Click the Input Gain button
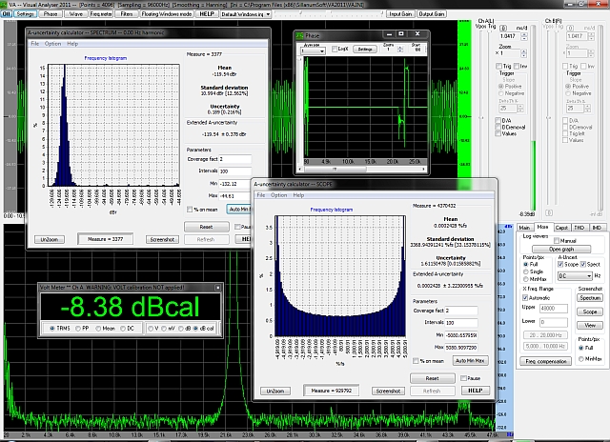610x442 pixels. 400,15
